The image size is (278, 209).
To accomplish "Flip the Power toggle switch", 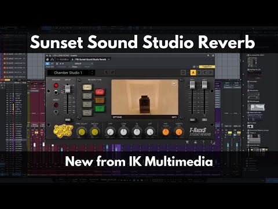I will coord(56,92).
